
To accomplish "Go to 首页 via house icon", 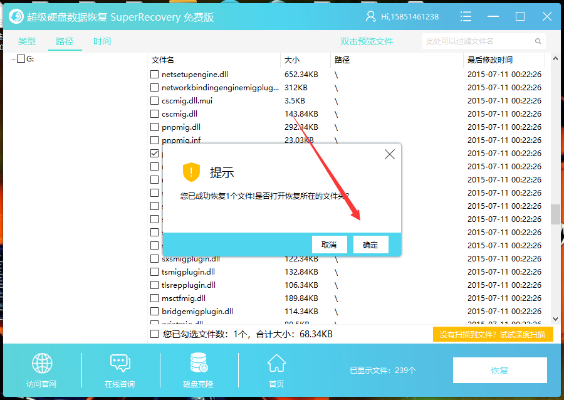I will (x=276, y=363).
